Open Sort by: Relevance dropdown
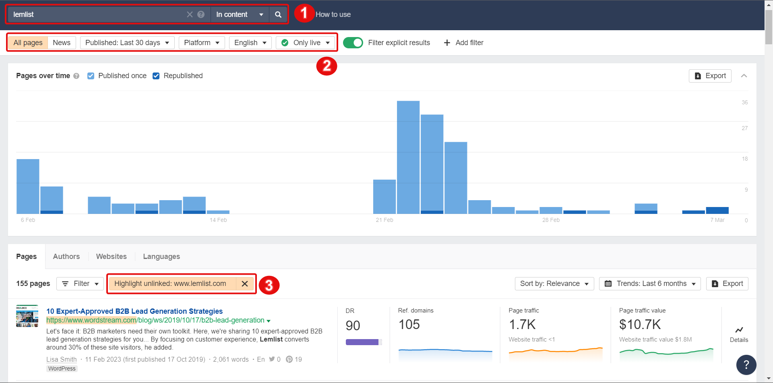 coord(554,284)
